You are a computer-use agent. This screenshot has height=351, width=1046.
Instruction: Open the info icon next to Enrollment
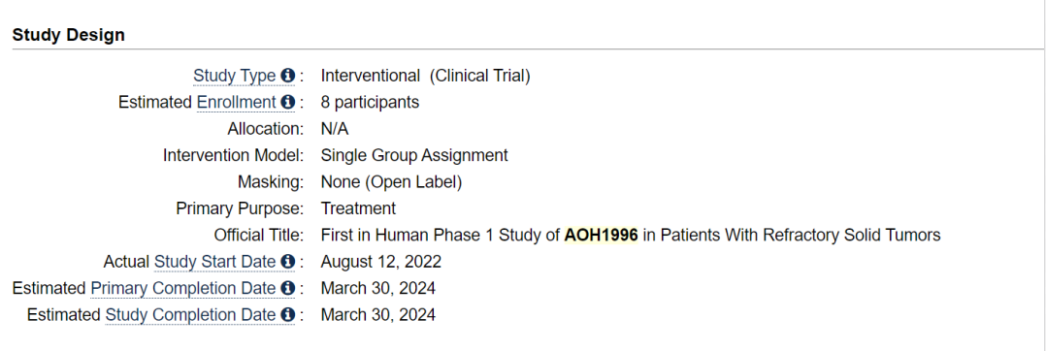coord(287,103)
